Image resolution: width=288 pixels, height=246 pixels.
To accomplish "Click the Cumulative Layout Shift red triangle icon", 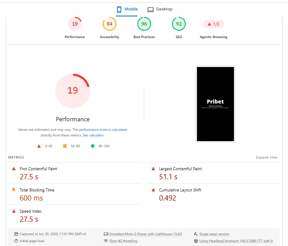I will click(153, 190).
